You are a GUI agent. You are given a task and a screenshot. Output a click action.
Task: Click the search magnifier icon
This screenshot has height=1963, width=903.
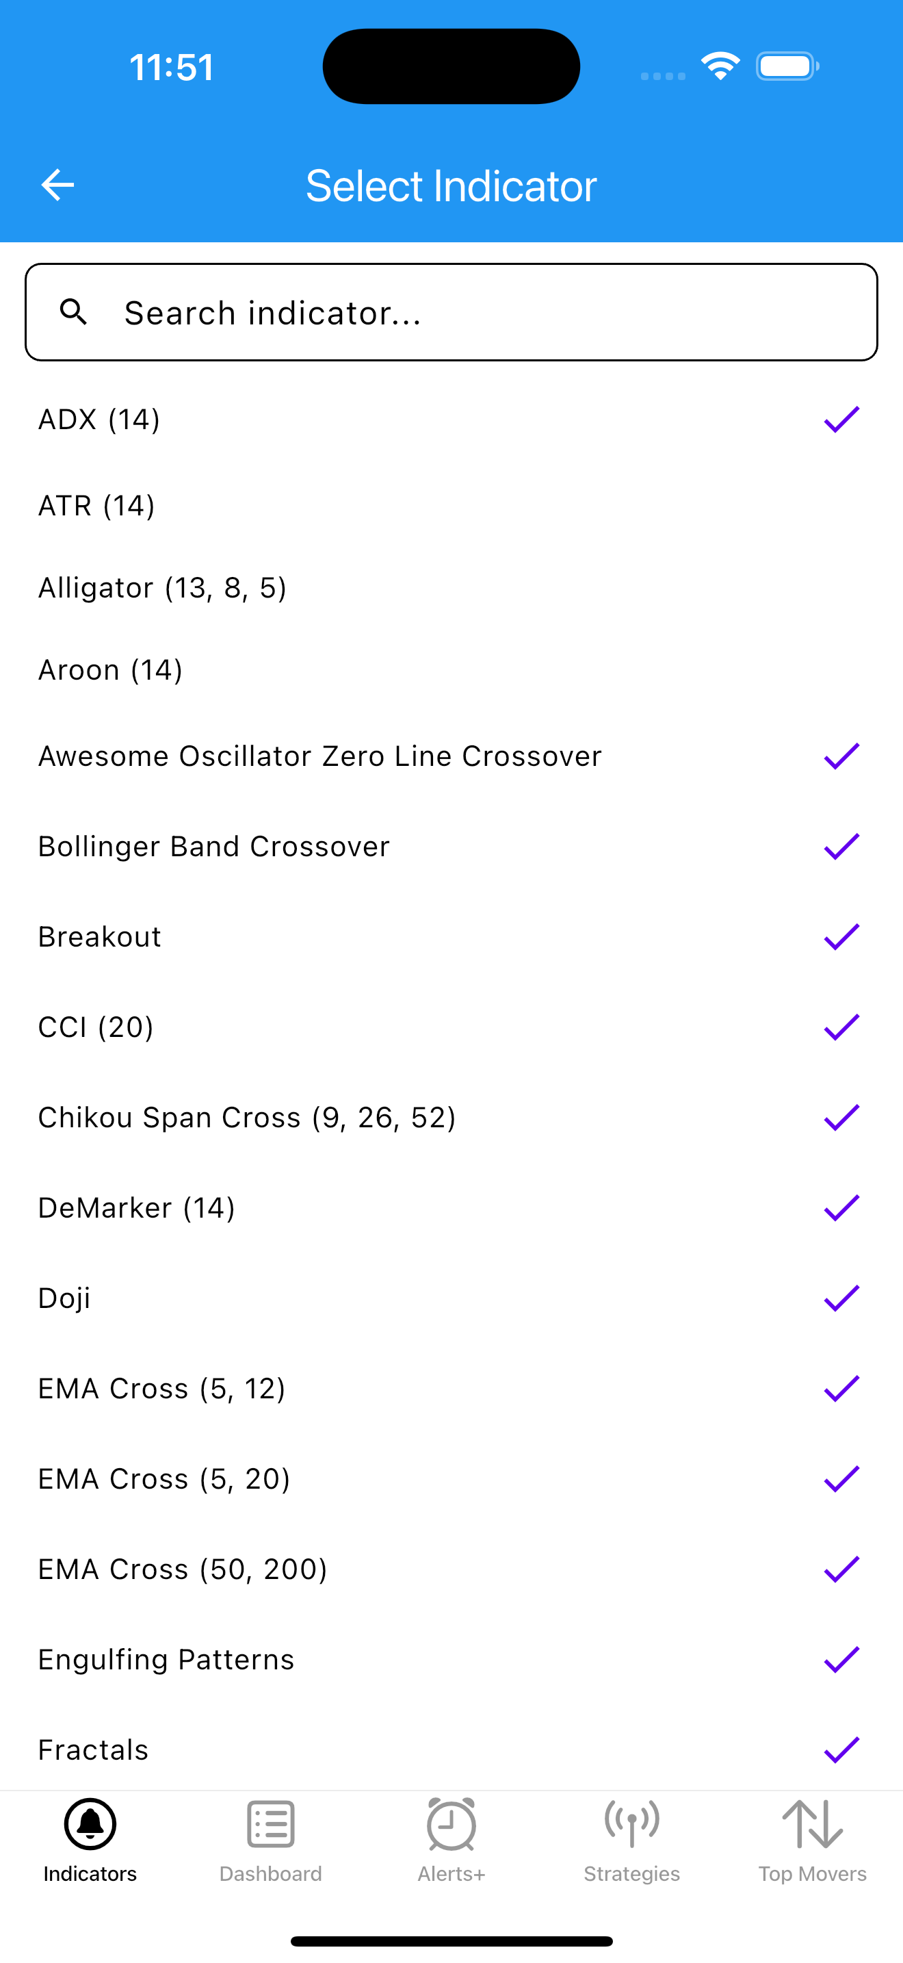click(74, 311)
